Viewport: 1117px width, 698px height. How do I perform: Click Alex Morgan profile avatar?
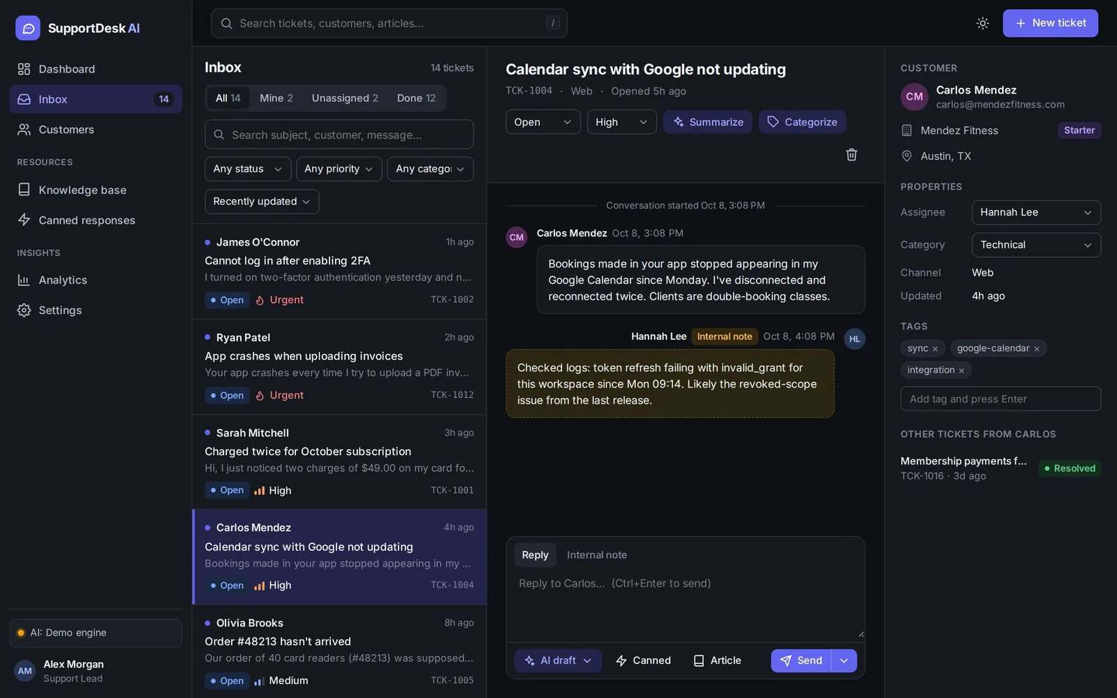pyautogui.click(x=25, y=671)
